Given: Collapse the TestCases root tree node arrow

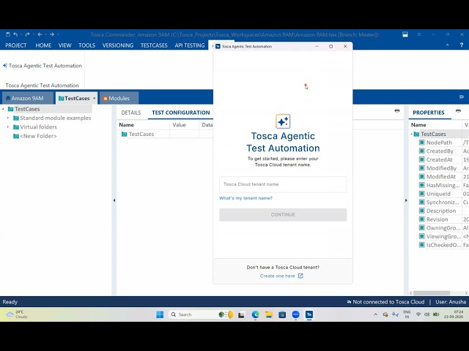Looking at the screenshot, I should click(x=3, y=109).
